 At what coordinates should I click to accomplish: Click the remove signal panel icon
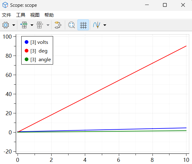click(x=40, y=25)
